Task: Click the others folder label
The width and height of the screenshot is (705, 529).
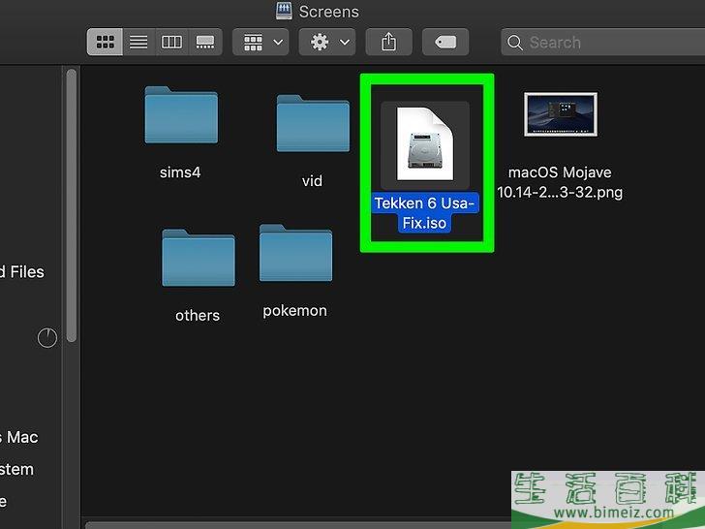Action: (x=198, y=316)
